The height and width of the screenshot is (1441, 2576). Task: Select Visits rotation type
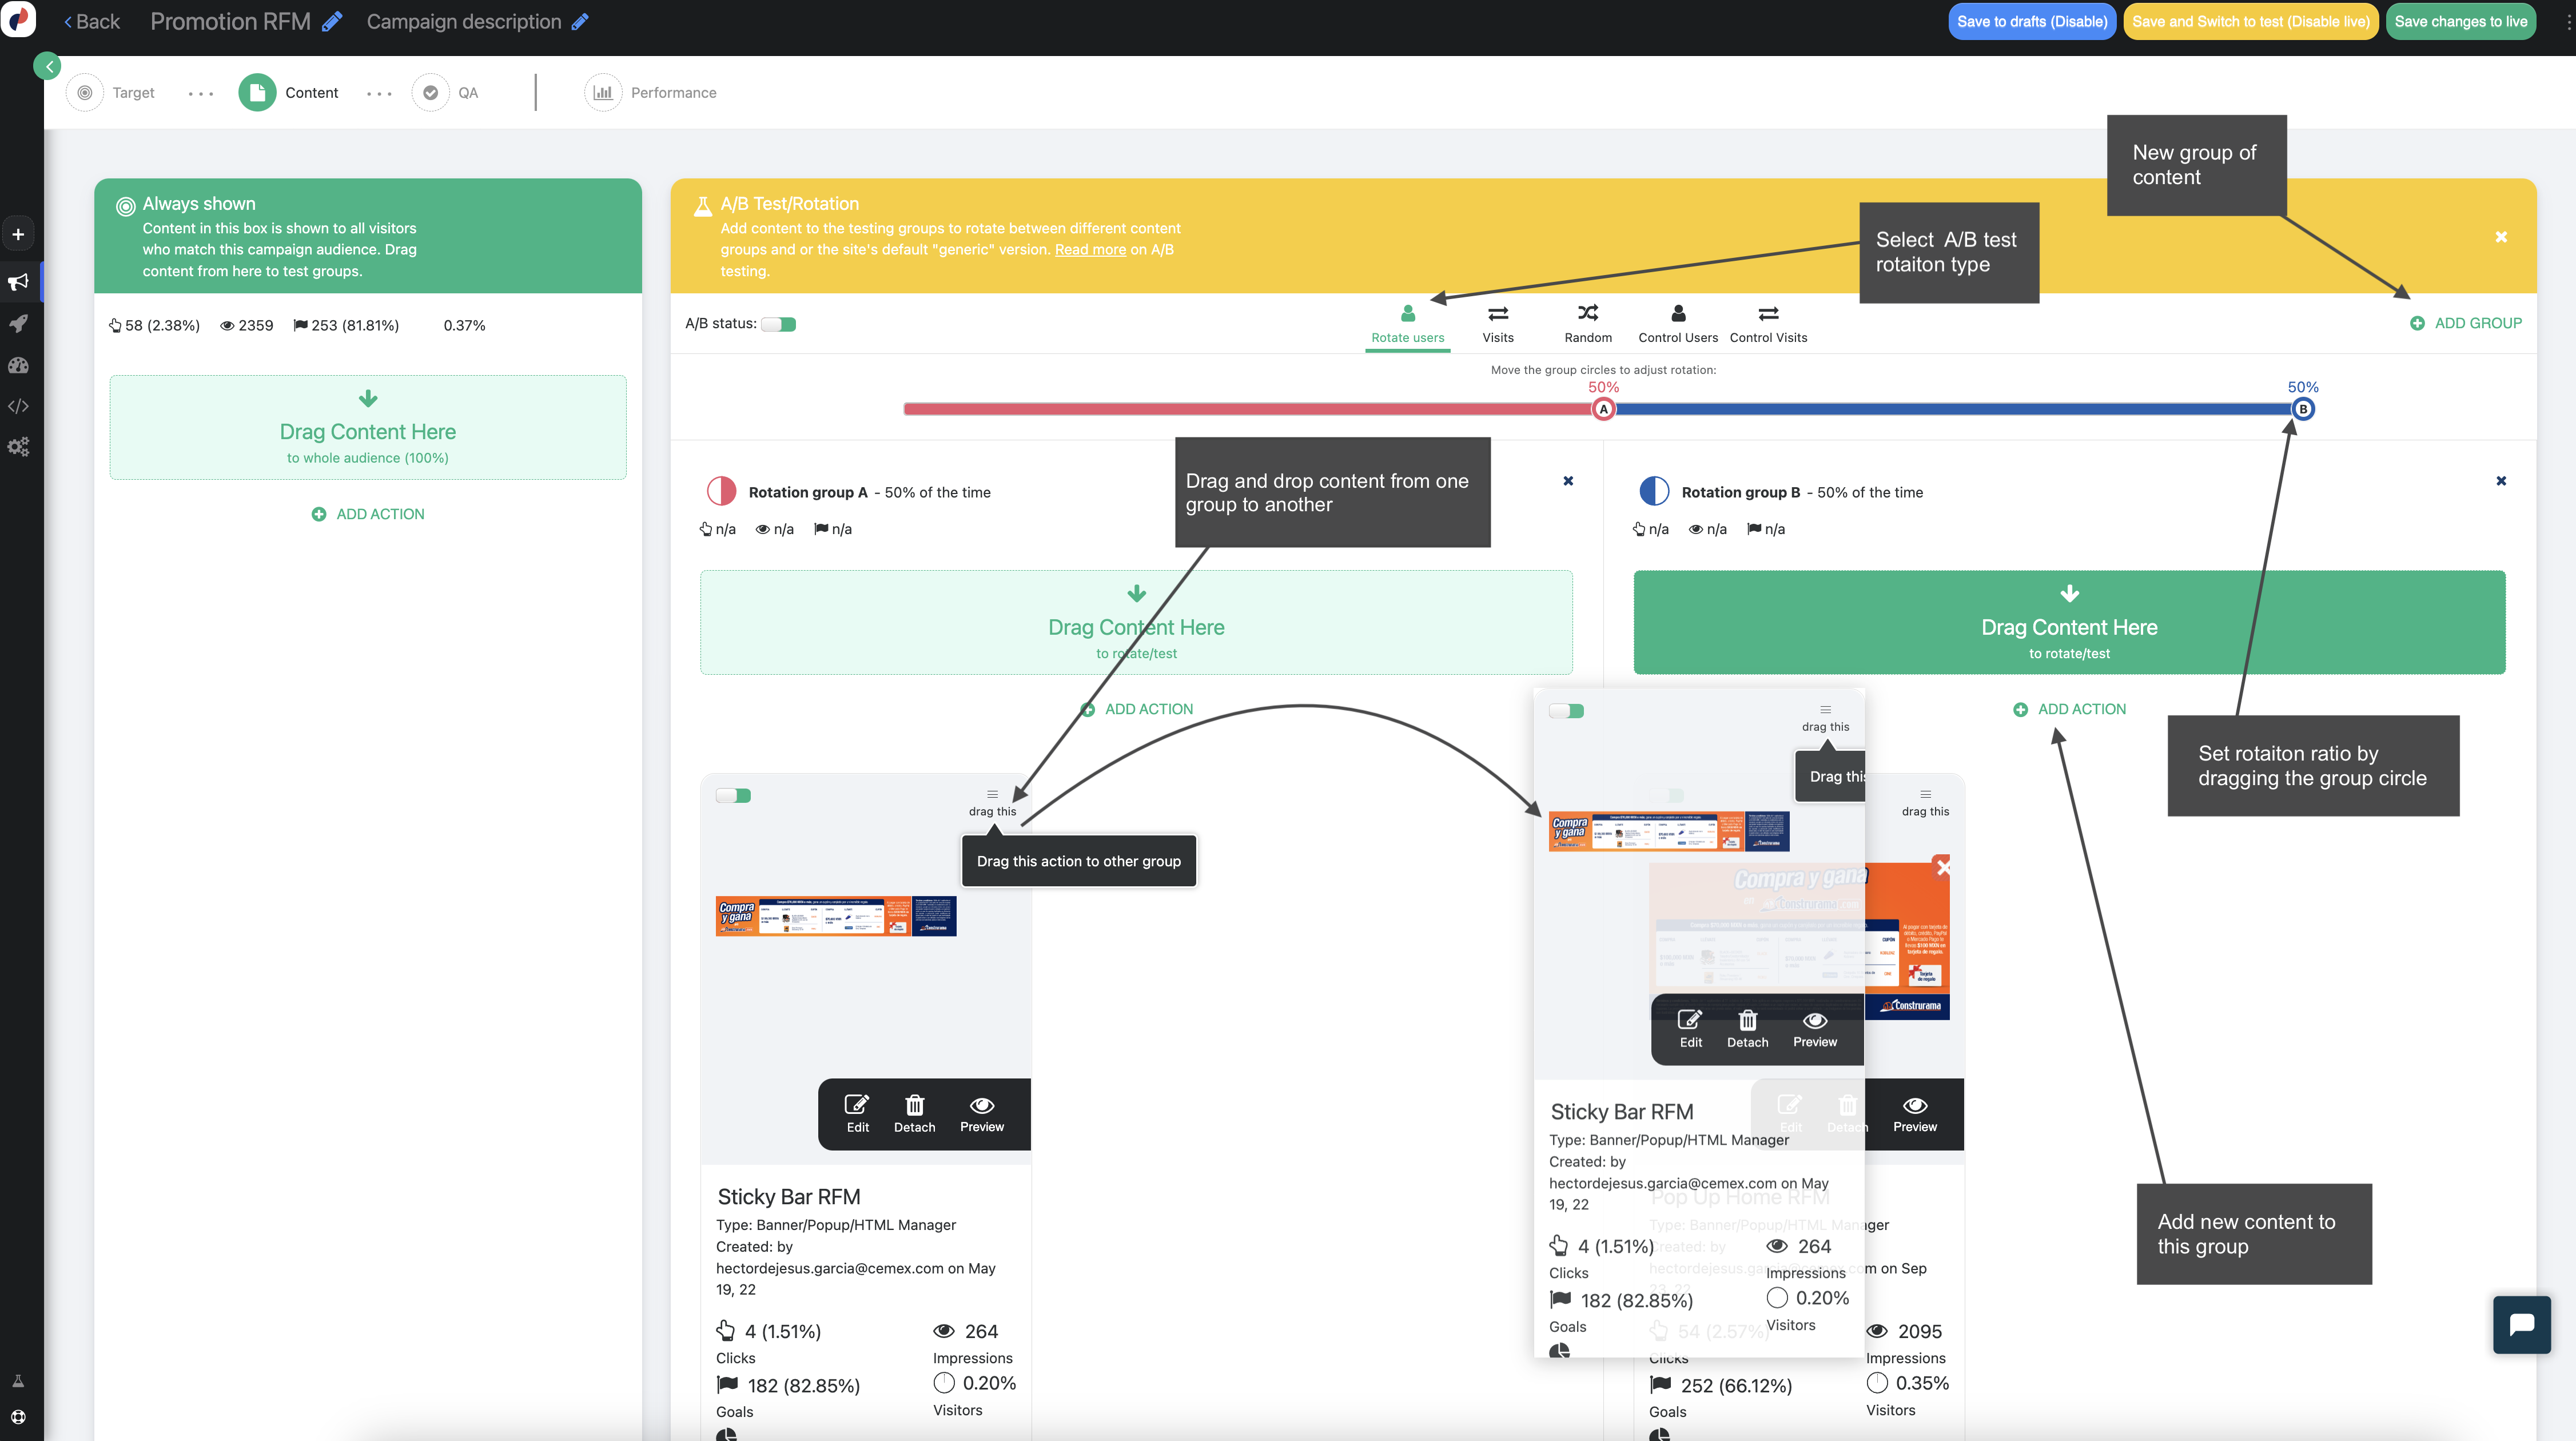1497,324
